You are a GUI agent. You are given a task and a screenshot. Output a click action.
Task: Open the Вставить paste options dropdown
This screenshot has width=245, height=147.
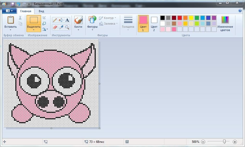10,30
